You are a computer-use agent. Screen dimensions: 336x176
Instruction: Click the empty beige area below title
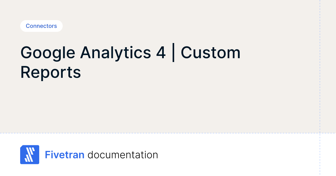point(140,106)
